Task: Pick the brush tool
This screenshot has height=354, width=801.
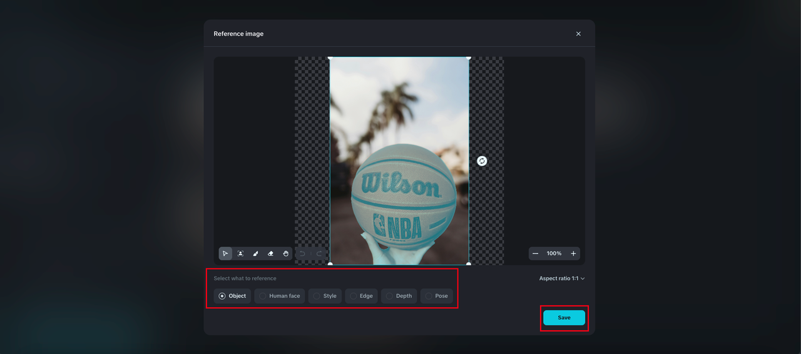Action: coord(255,253)
